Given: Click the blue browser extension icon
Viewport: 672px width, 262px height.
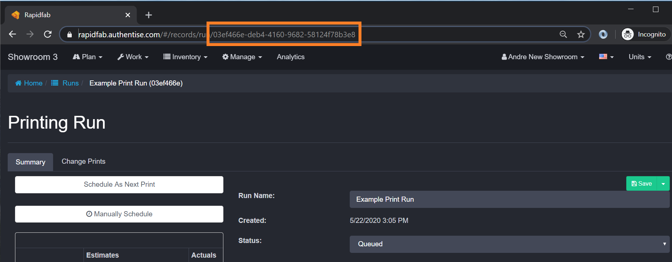Looking at the screenshot, I should (x=603, y=34).
